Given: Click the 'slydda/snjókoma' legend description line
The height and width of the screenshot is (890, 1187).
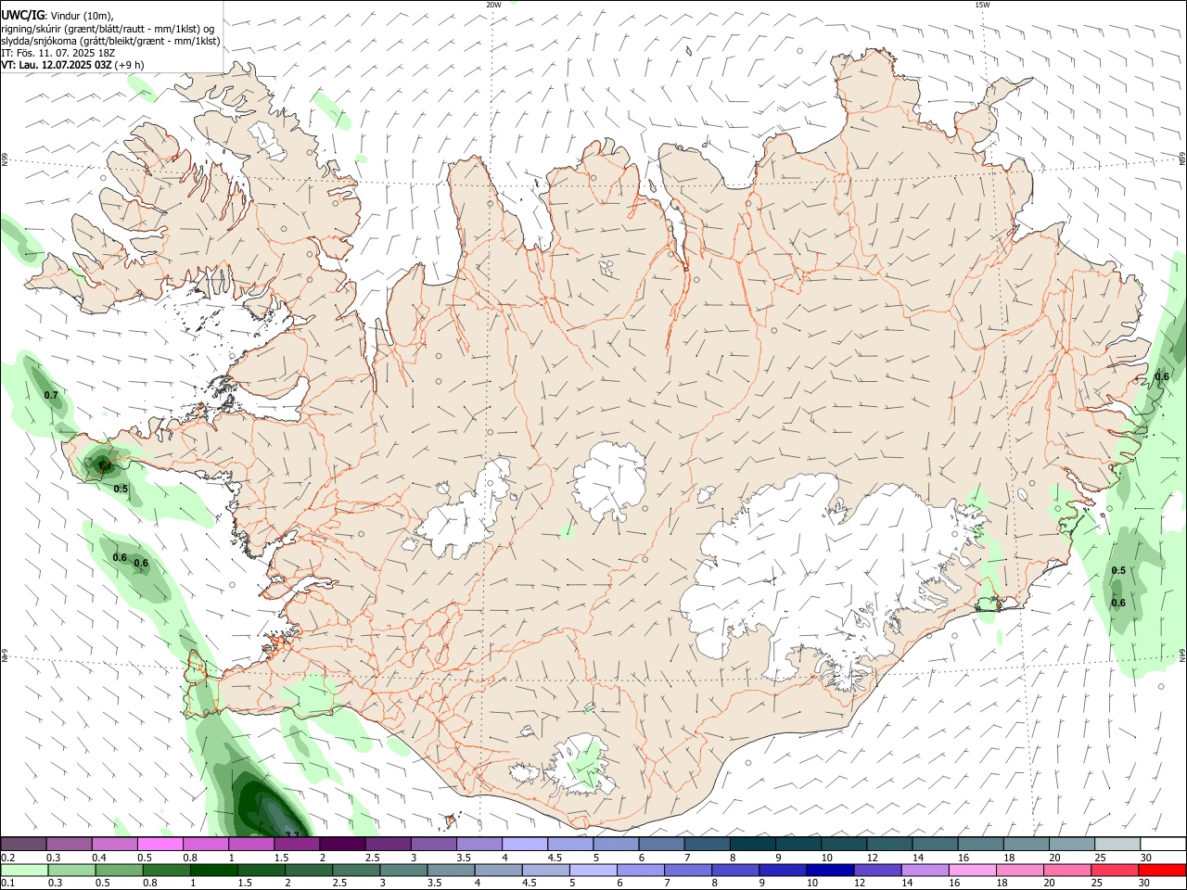Looking at the screenshot, I should [x=110, y=41].
